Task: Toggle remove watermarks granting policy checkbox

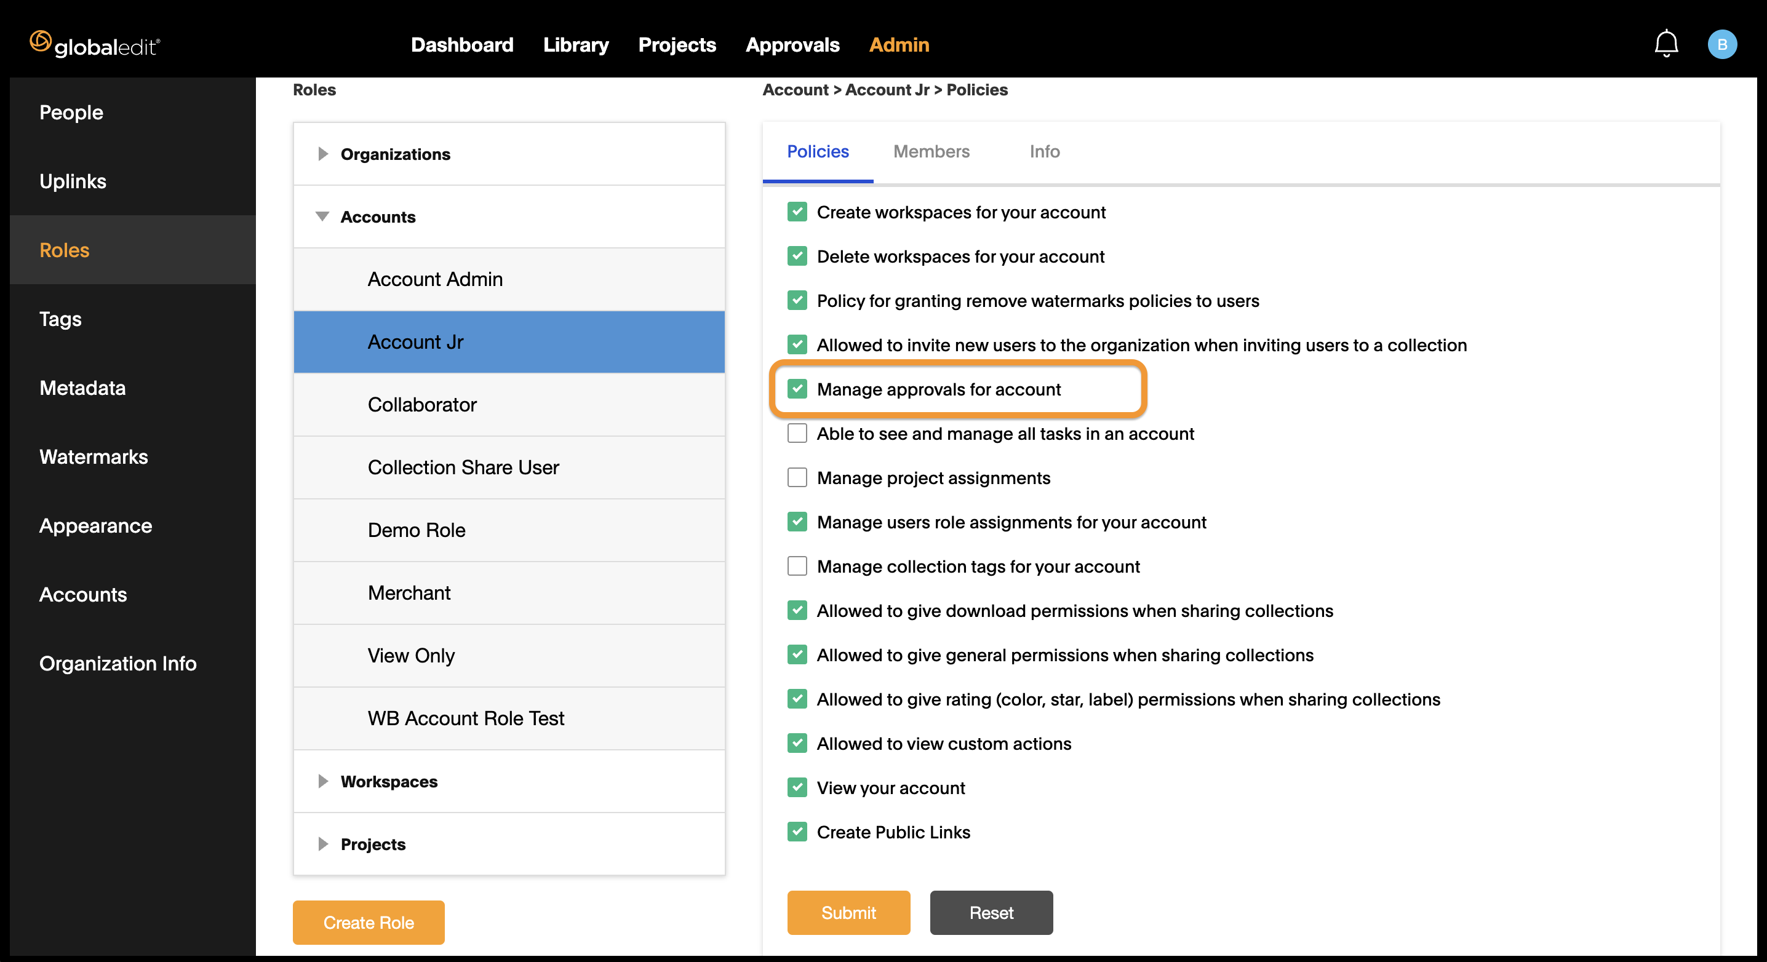Action: [797, 300]
